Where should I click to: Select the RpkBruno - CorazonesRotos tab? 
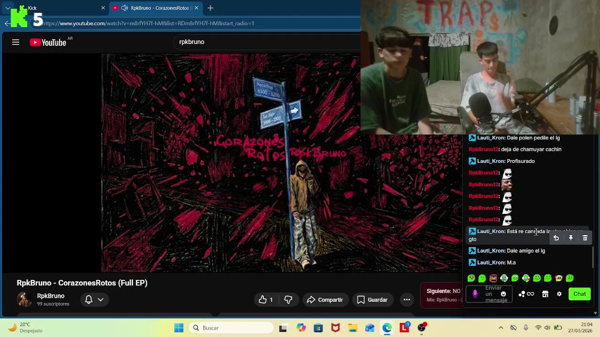[x=156, y=8]
